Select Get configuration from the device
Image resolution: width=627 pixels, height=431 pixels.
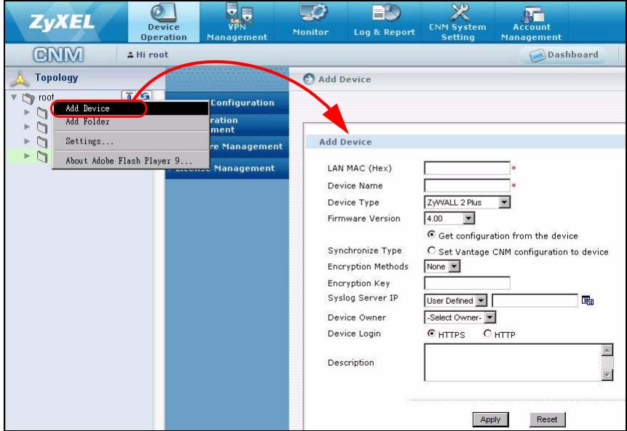point(431,235)
